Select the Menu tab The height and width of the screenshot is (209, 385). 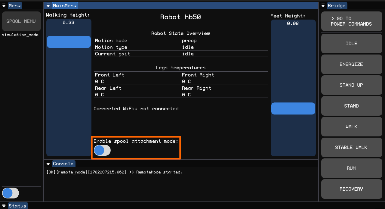point(14,5)
